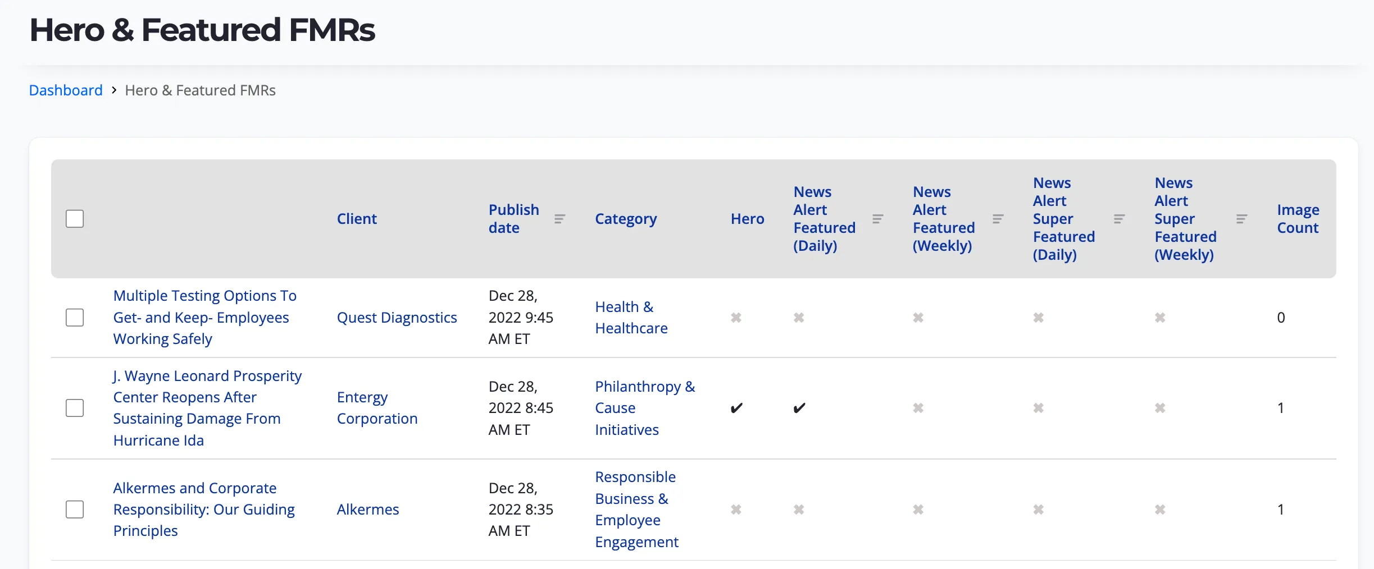Screen dimensions: 1374x569
Task: Click Featured Daily cross in Quest Diagnostics row
Action: pyautogui.click(x=799, y=318)
